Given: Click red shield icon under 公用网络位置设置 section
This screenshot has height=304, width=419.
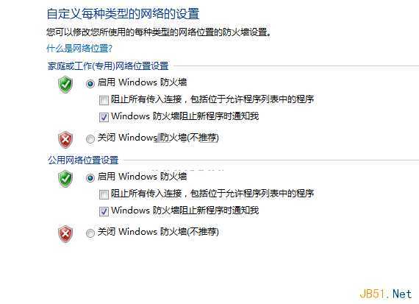Looking at the screenshot, I should point(65,234).
